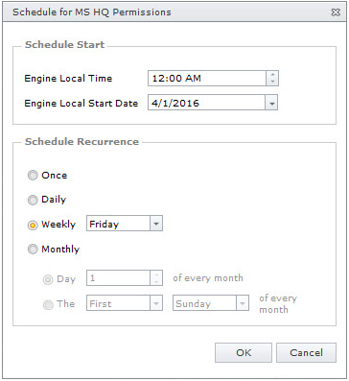The width and height of the screenshot is (349, 381).
Task: Open the First ordinal dropdown arrow
Action: pos(156,303)
